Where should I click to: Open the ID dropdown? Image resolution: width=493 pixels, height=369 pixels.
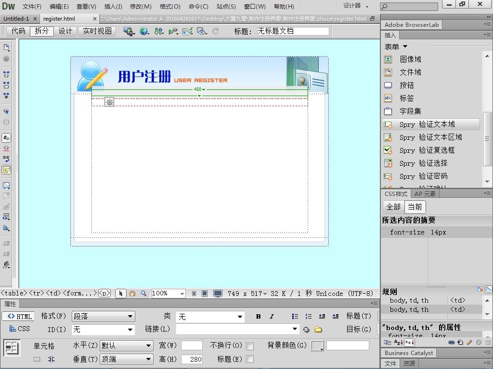[104, 330]
